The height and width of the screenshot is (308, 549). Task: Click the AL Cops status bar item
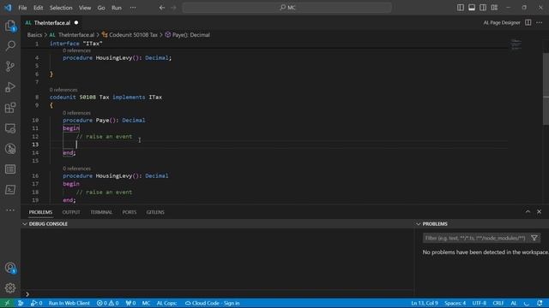pos(166,303)
